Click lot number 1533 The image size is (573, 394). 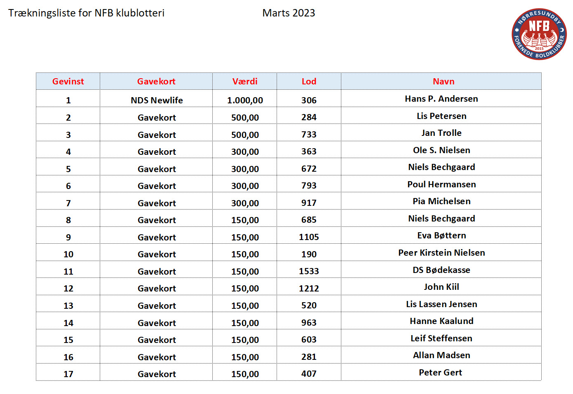pyautogui.click(x=309, y=271)
